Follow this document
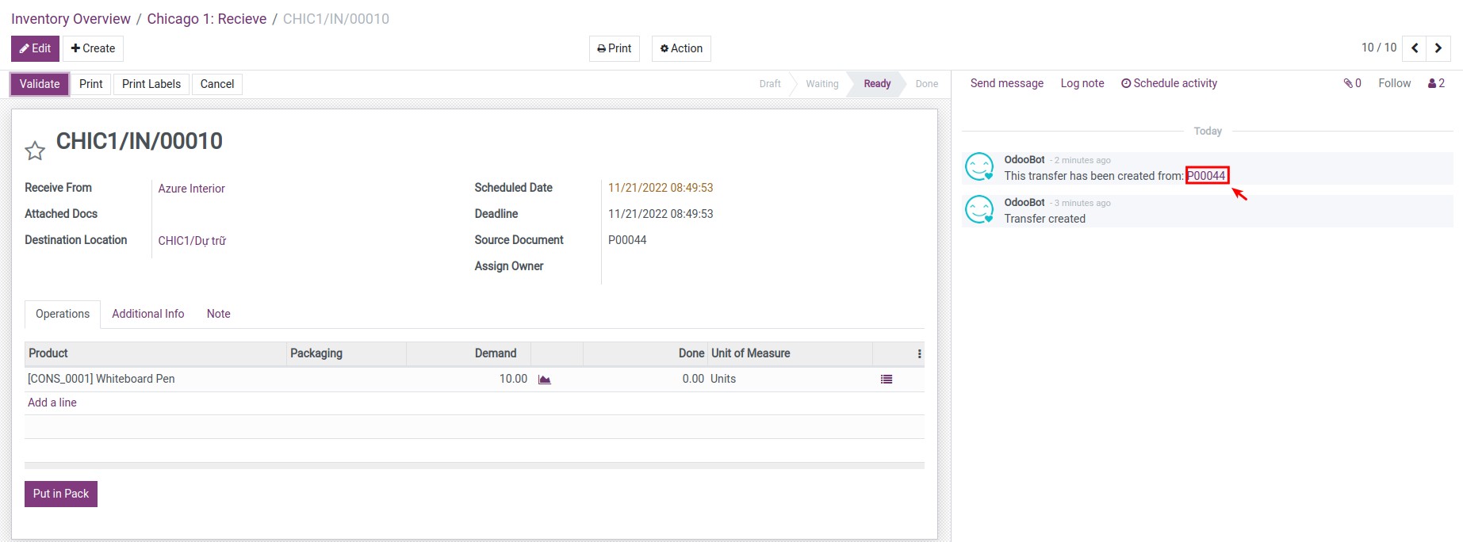This screenshot has width=1463, height=542. coord(1395,83)
